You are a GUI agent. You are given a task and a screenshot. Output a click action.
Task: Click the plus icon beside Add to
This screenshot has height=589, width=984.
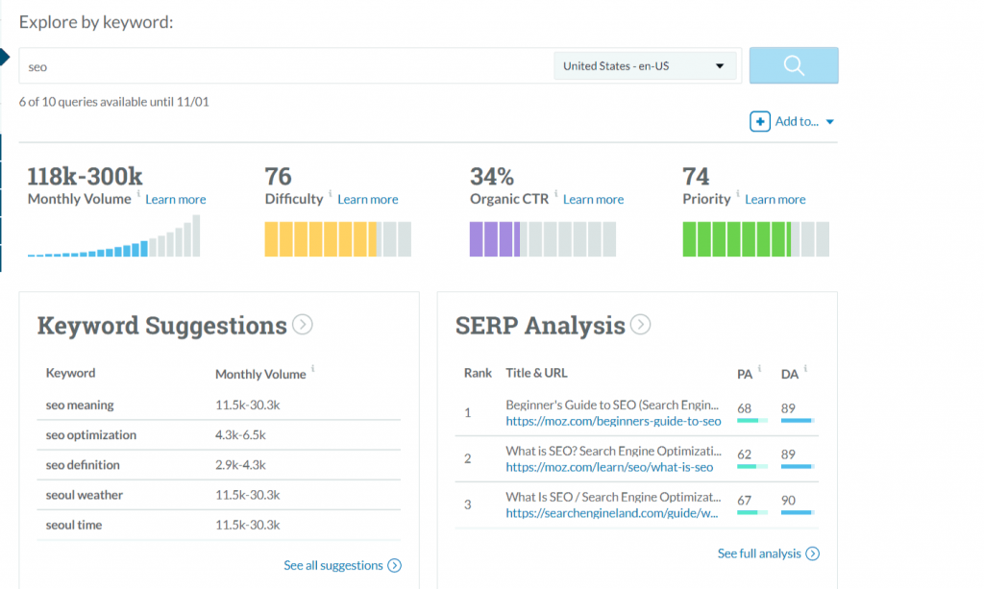pyautogui.click(x=760, y=121)
